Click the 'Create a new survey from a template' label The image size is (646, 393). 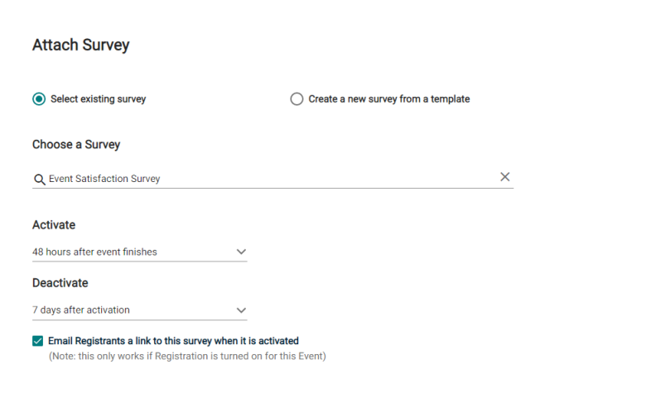click(x=389, y=99)
